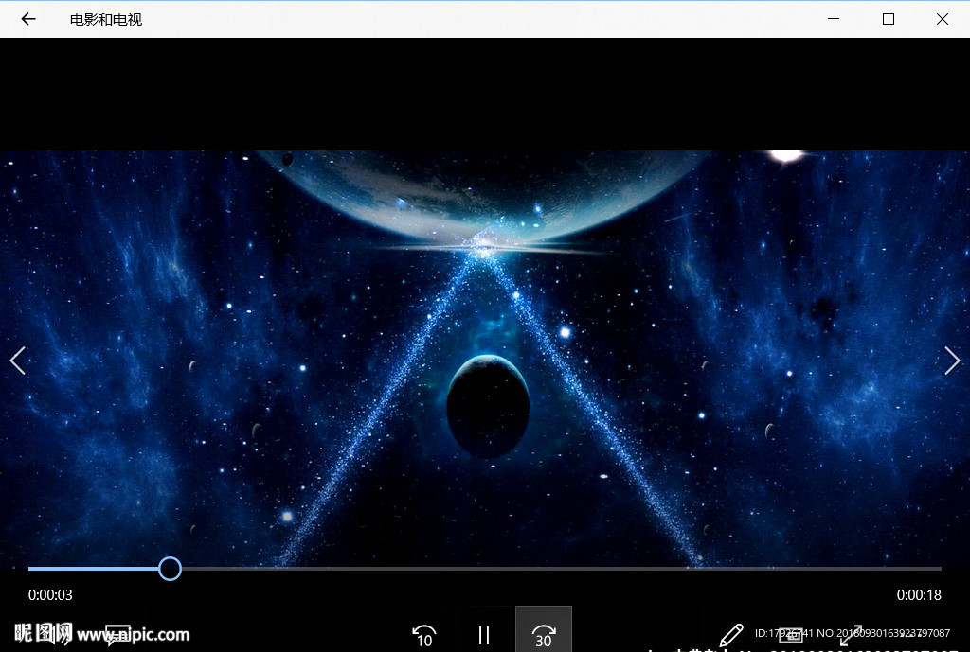Go to next video with right chevron
Viewport: 970px width, 652px height.
952,361
